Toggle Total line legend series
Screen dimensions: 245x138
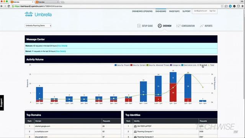click(x=211, y=65)
